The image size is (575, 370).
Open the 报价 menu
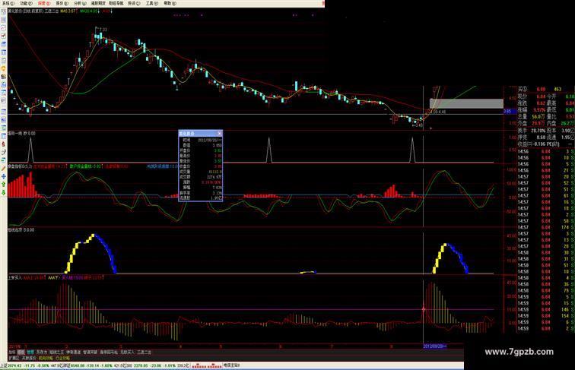point(62,3)
